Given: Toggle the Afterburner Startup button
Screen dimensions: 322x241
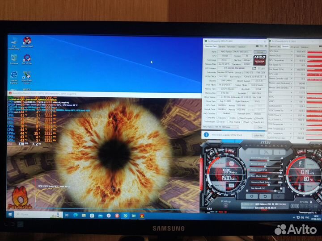Looking at the screenshot, I should [225, 206].
